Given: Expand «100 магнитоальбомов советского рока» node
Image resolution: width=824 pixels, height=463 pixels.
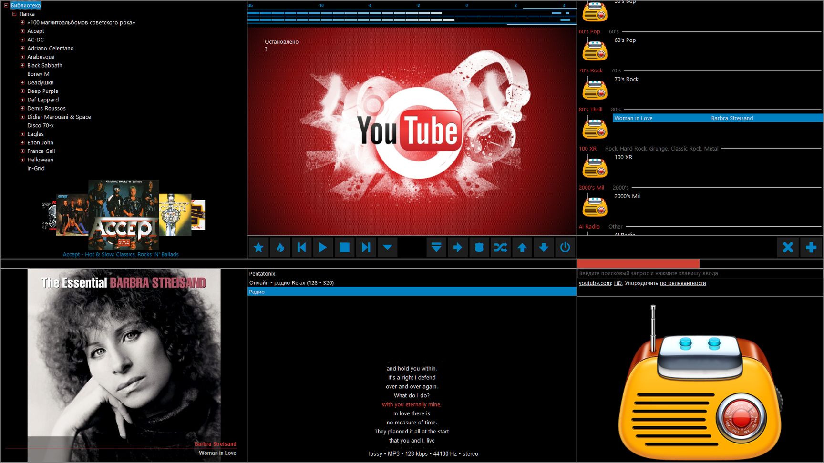Looking at the screenshot, I should [22, 22].
